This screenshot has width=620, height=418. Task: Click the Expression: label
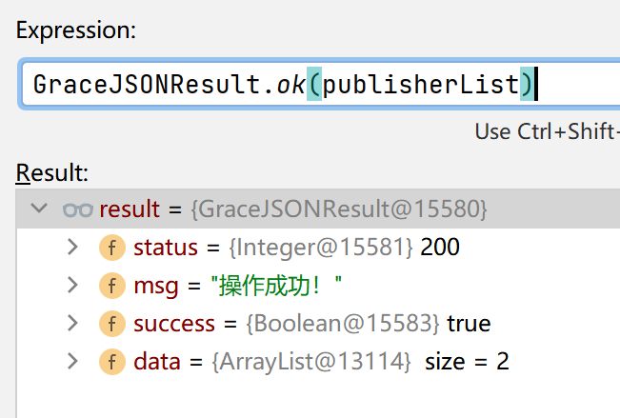pos(76,30)
